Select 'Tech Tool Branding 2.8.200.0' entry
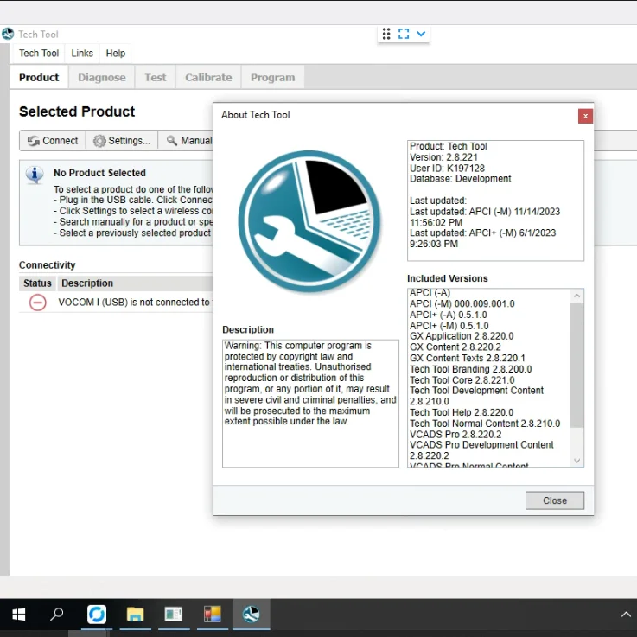This screenshot has width=637, height=637. point(470,369)
